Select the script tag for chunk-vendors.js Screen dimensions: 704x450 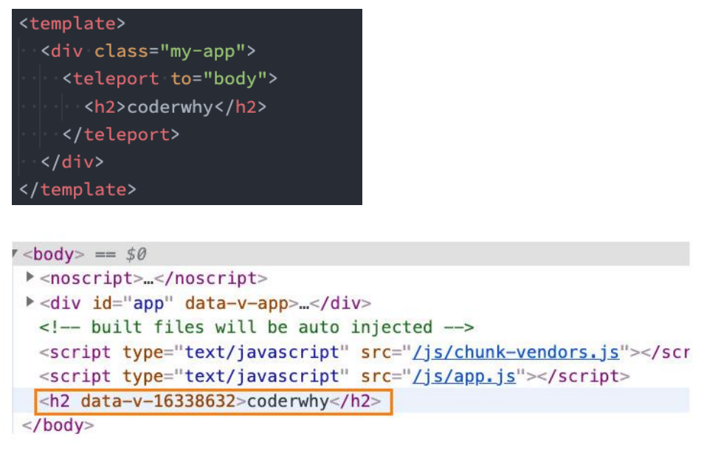(364, 352)
